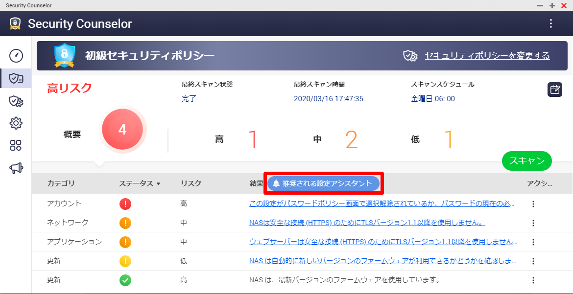
Task: Open the アカウント password policy result link
Action: [382, 204]
